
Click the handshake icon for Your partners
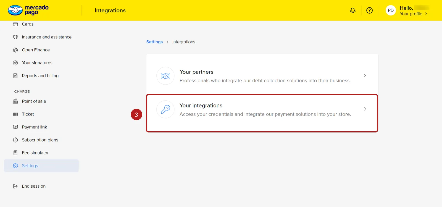click(x=165, y=76)
